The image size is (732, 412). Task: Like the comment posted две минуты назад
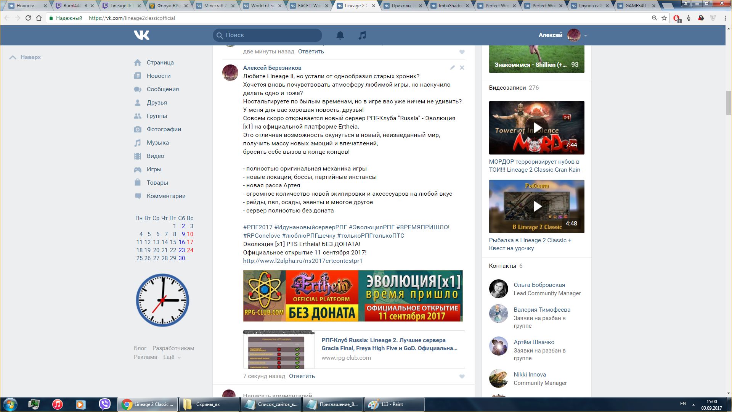pos(462,51)
